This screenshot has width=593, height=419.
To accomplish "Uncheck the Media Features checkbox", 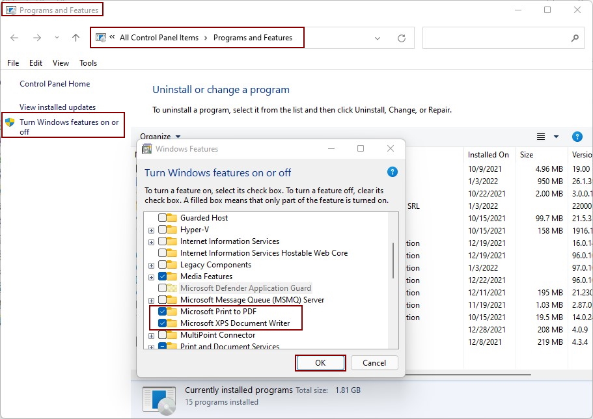I will [162, 277].
